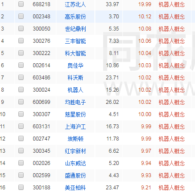Select the 美亚柏科 row checkbox

pos(21,187)
